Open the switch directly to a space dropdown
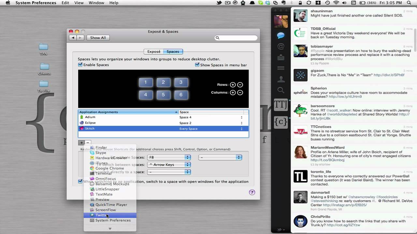 169,172
